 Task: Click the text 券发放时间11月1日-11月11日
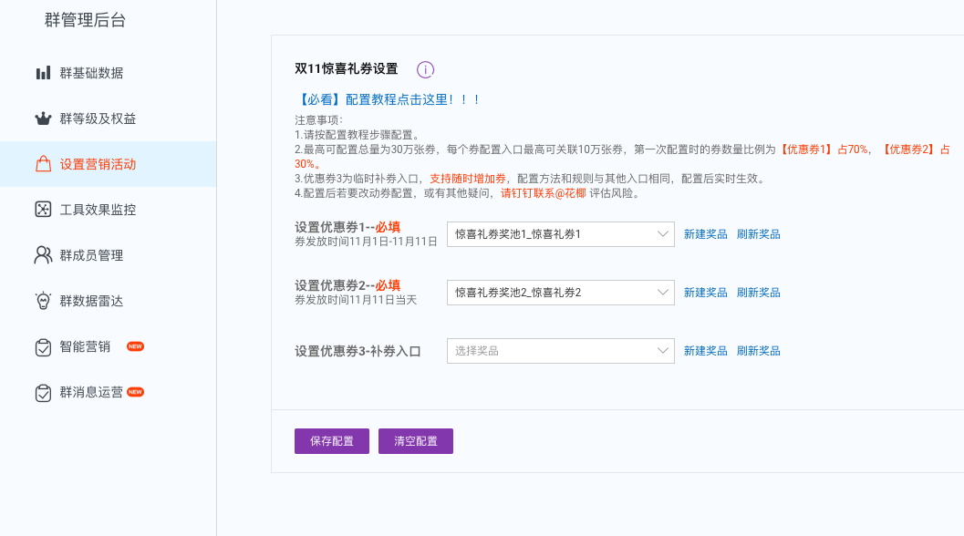click(366, 242)
